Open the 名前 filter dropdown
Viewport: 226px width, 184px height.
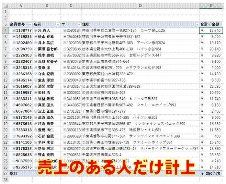click(58, 25)
